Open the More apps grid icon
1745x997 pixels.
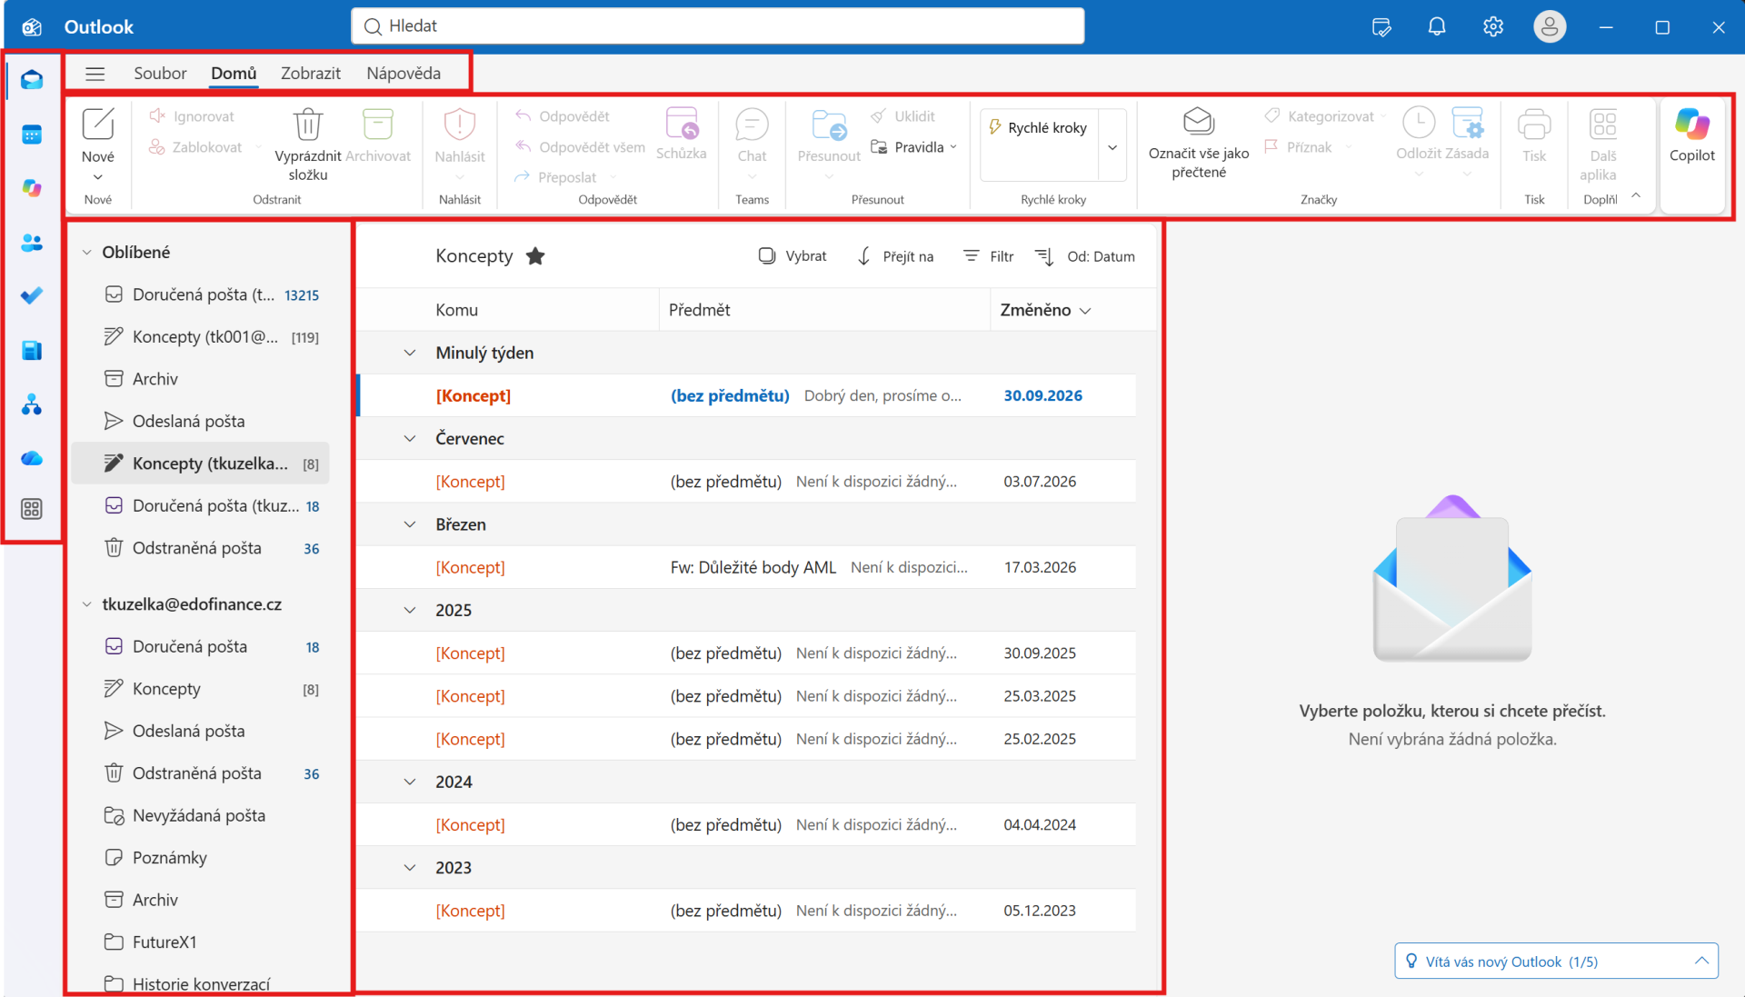(32, 509)
